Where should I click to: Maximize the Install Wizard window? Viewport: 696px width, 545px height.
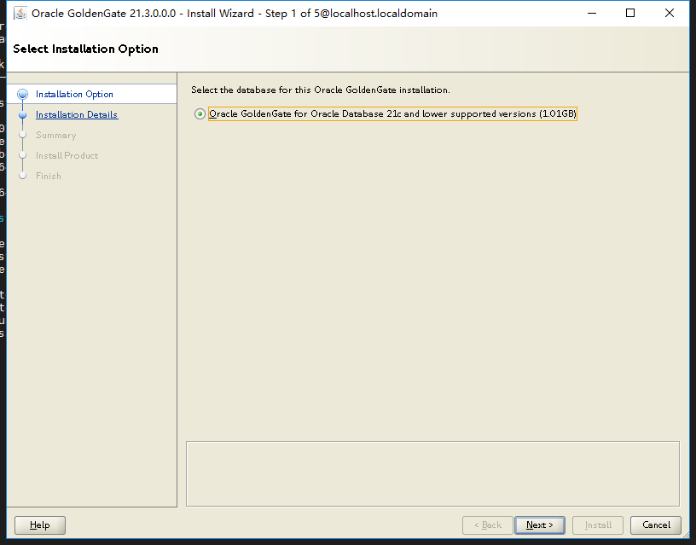click(x=629, y=14)
